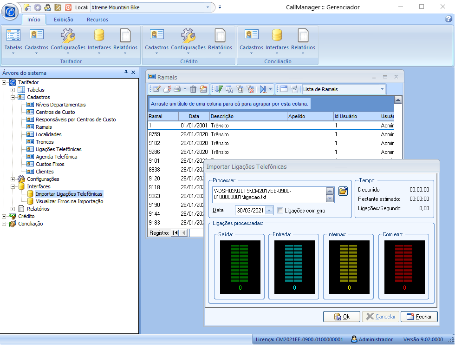Image resolution: width=455 pixels, height=345 pixels.
Task: Sort by the Id Usuário column header
Action: point(357,116)
